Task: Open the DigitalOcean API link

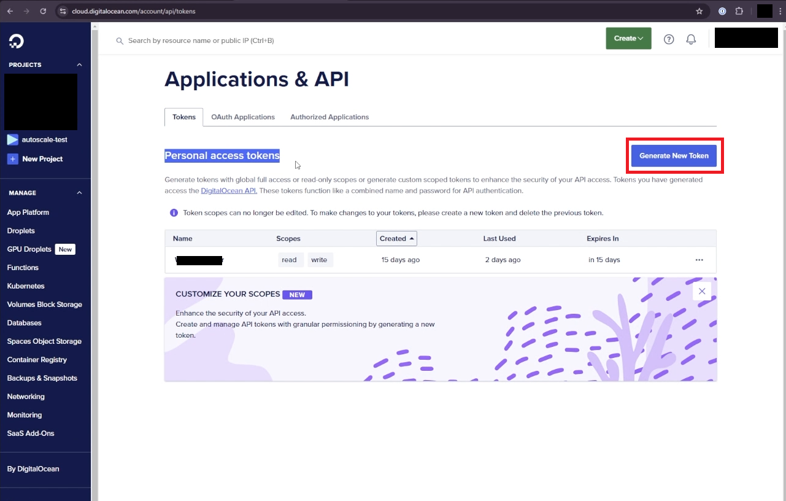Action: point(228,190)
